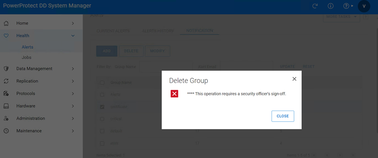This screenshot has height=158, width=378.
Task: Click the CLOSE button in Delete Group dialog
Action: pyautogui.click(x=283, y=116)
